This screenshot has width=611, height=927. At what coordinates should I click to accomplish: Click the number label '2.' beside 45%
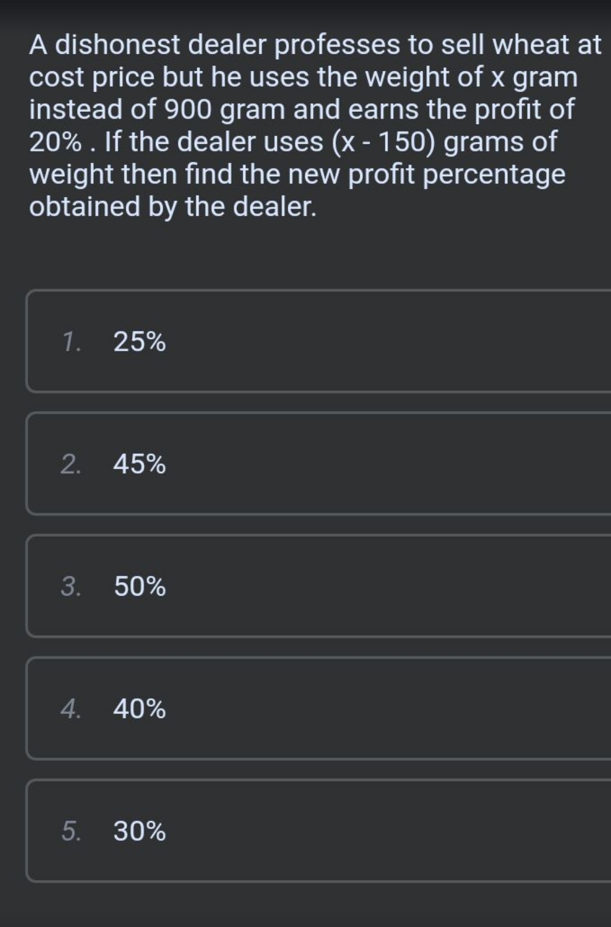(71, 464)
